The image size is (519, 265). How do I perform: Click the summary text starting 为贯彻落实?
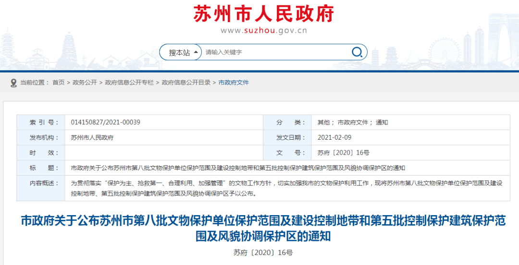pyautogui.click(x=286, y=188)
